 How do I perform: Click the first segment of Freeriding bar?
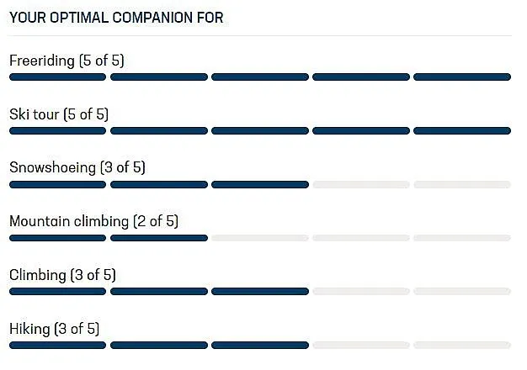[57, 77]
